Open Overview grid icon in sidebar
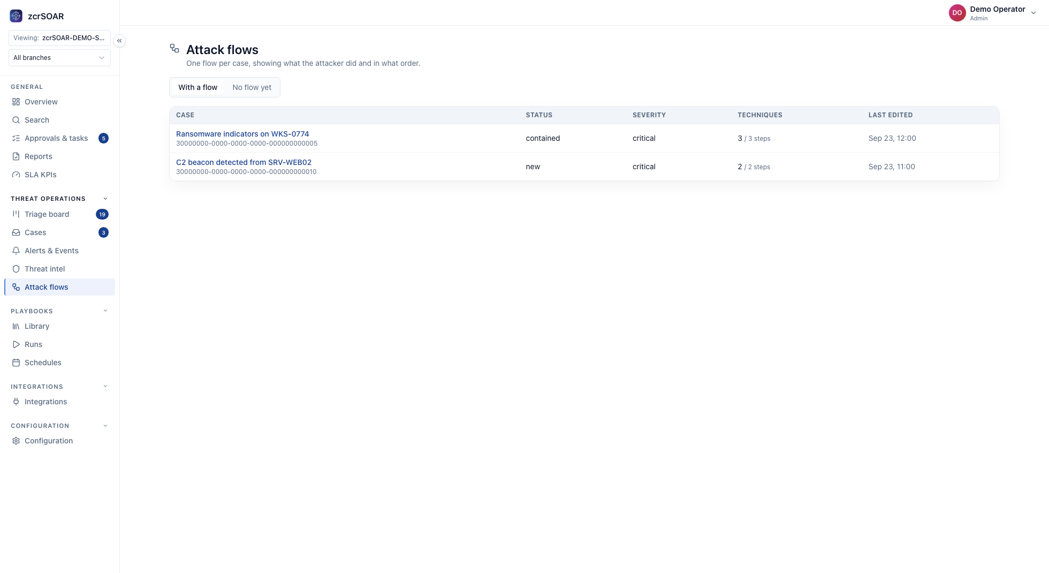1049x573 pixels. coord(16,102)
